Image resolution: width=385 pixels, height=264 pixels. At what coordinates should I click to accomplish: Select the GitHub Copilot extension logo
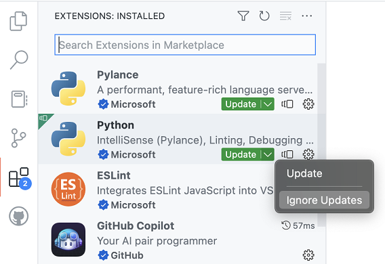click(x=68, y=240)
